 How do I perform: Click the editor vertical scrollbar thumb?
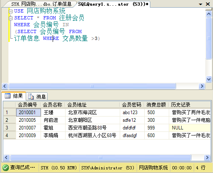(x=209, y=38)
